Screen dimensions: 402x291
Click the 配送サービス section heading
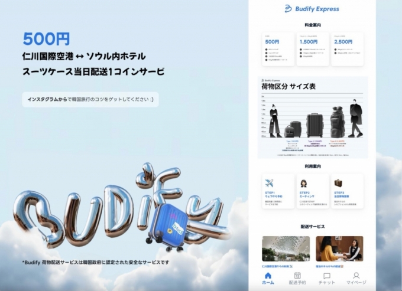313,227
